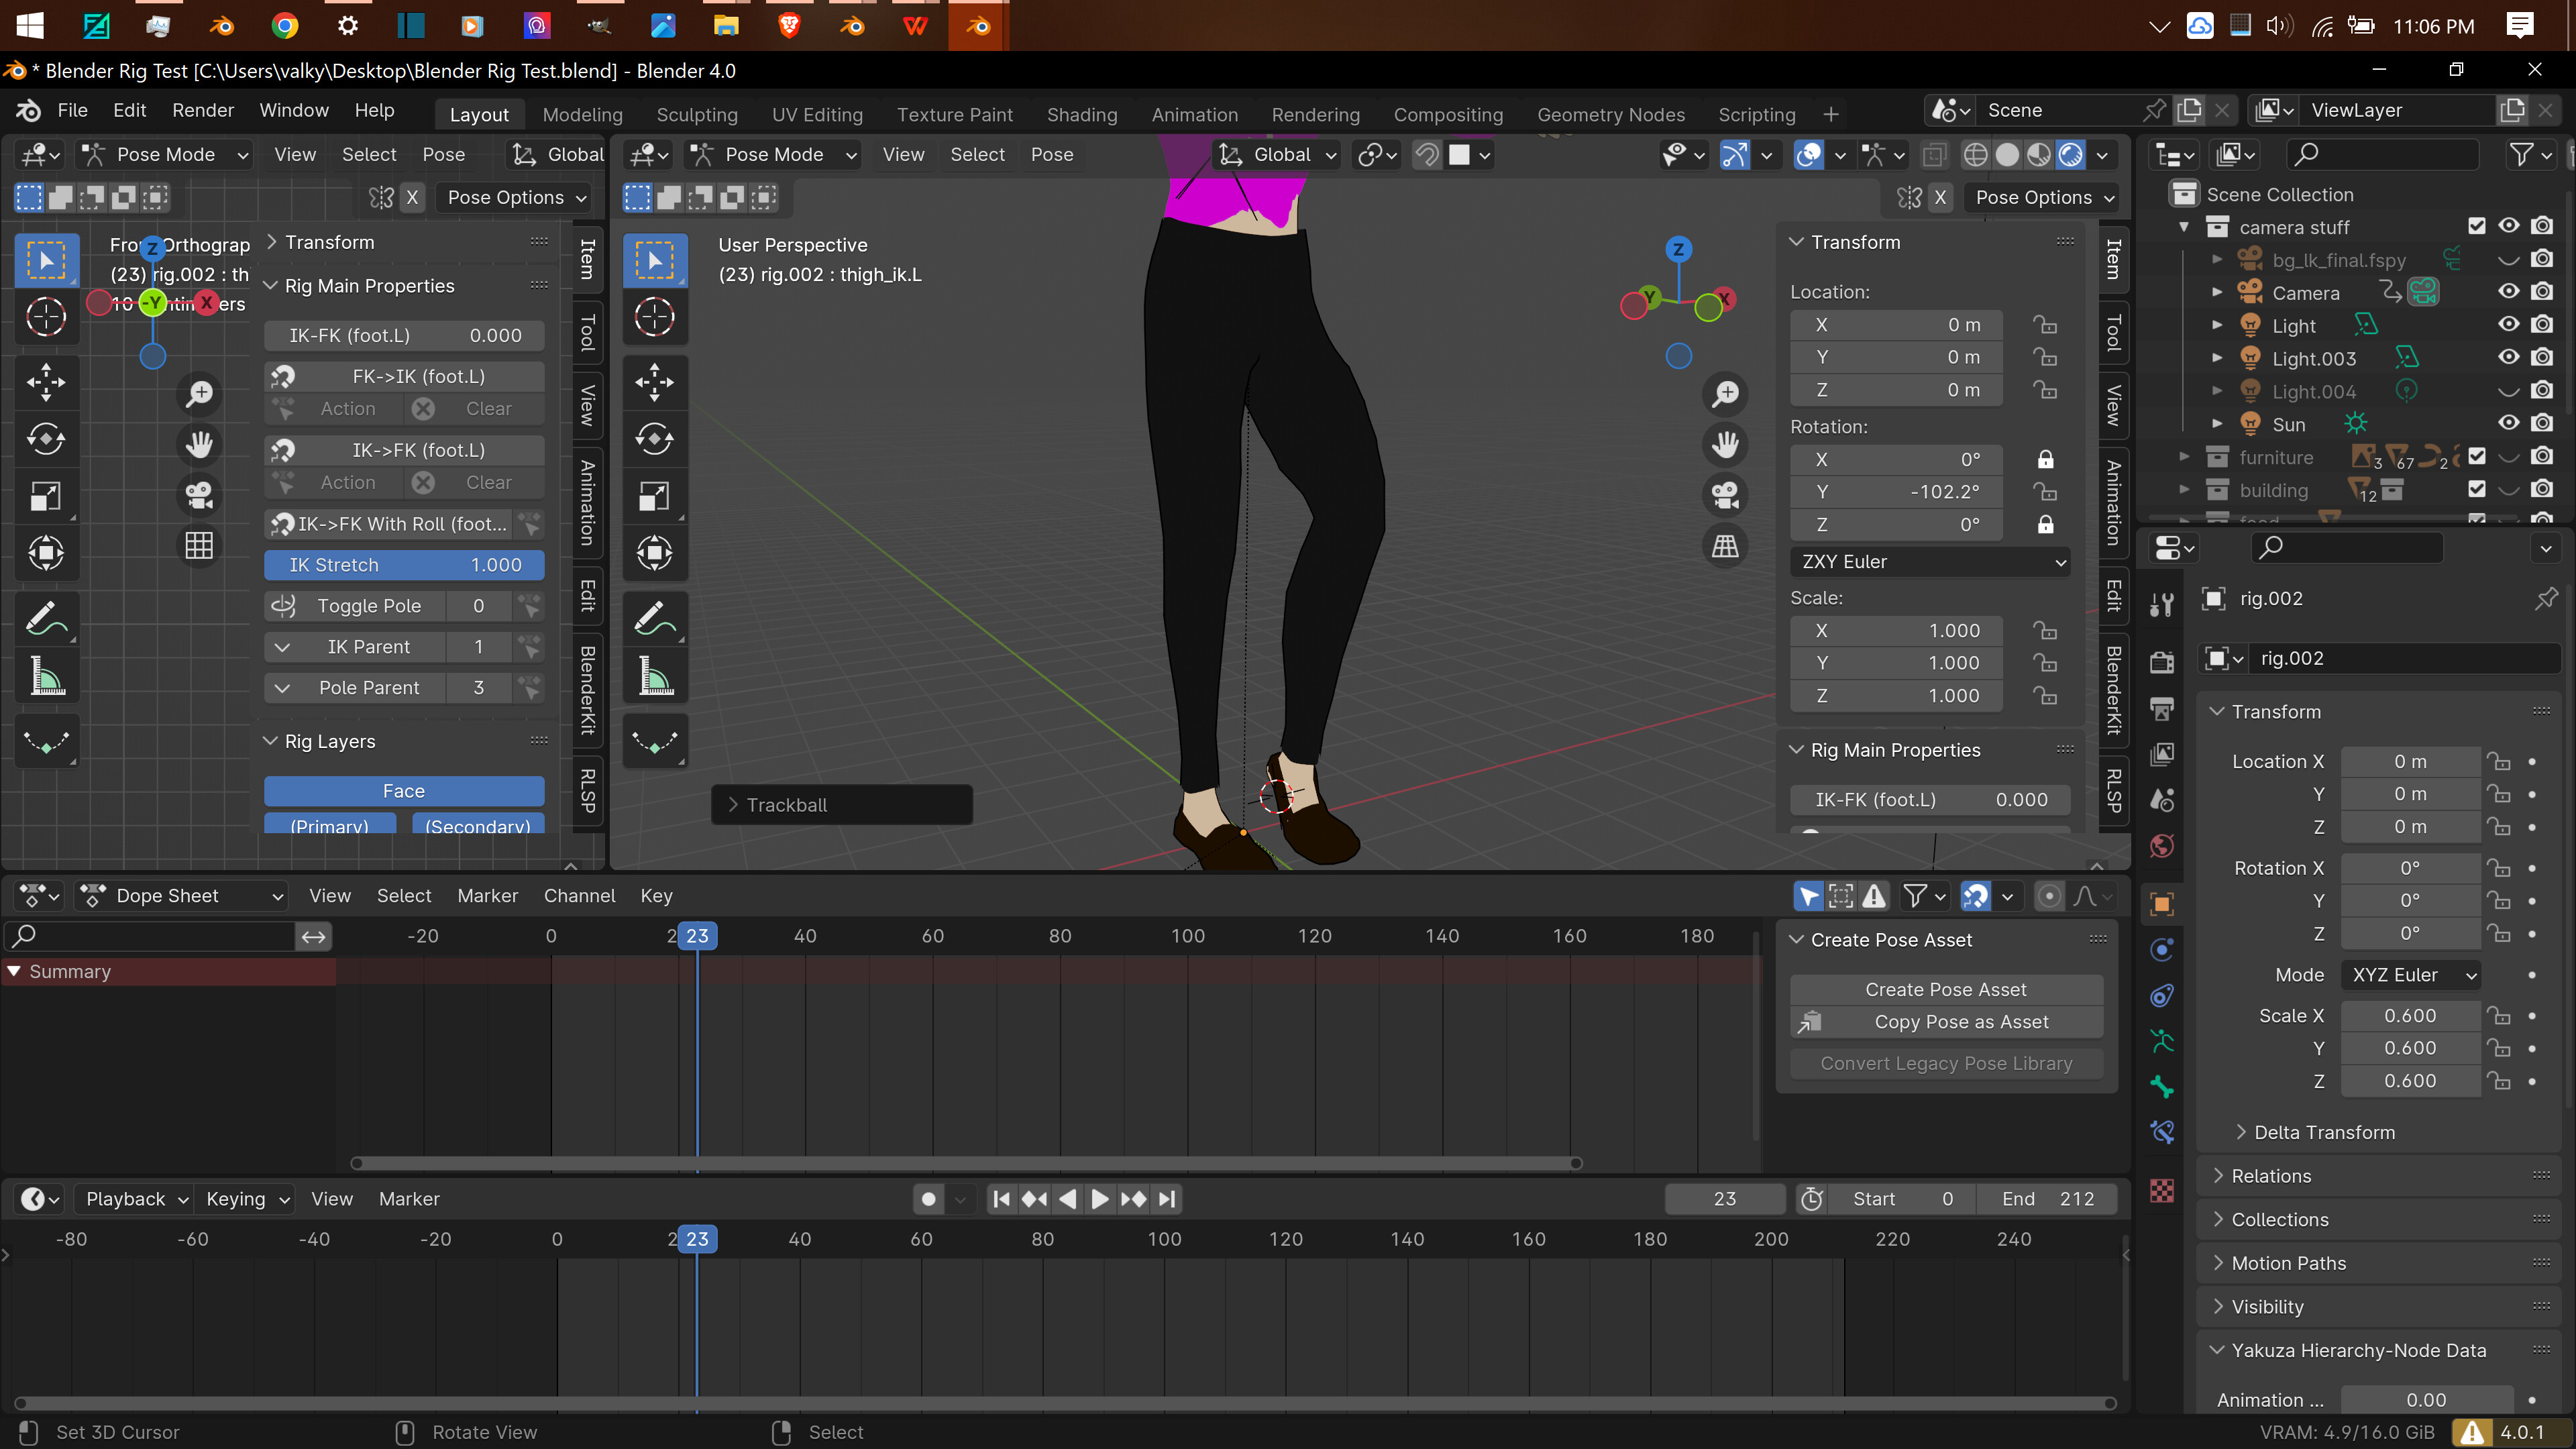
Task: Expand the Motion Paths panel
Action: pos(2288,1263)
